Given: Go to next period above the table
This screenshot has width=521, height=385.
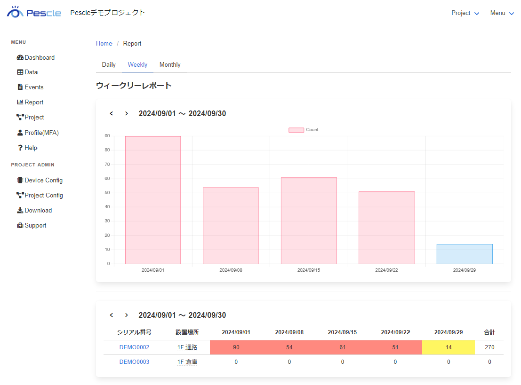Looking at the screenshot, I should click(x=126, y=315).
